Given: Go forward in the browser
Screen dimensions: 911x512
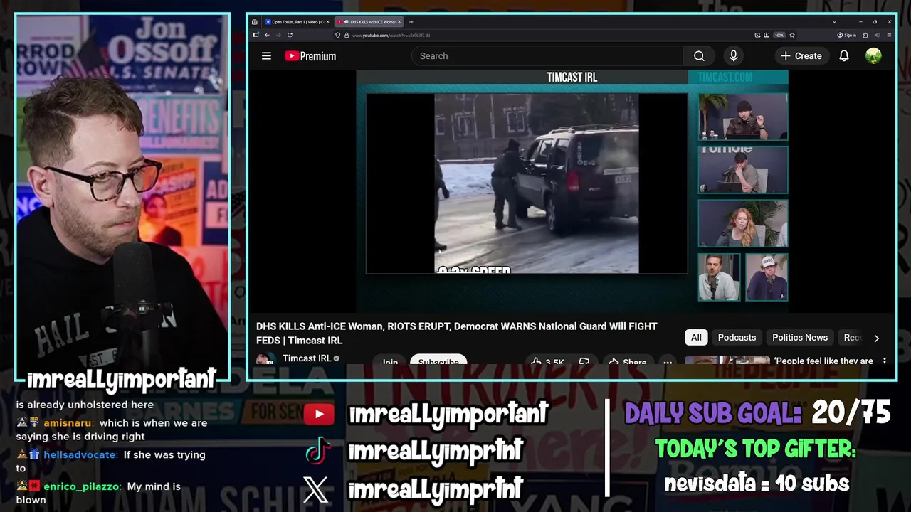Looking at the screenshot, I should [278, 35].
